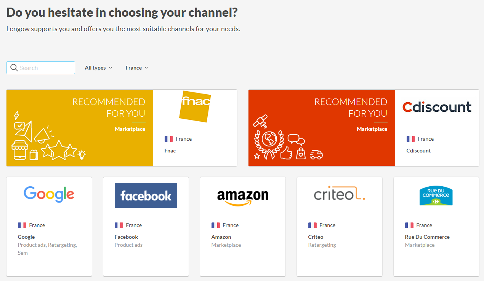The image size is (484, 281).
Task: Click the chevron next to France filter
Action: coord(147,68)
